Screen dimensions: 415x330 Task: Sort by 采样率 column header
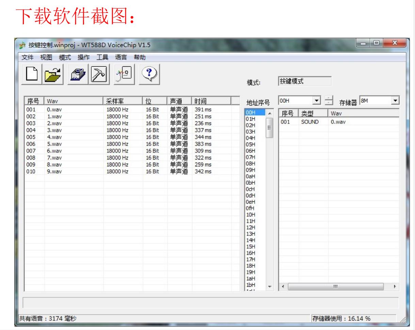click(123, 101)
